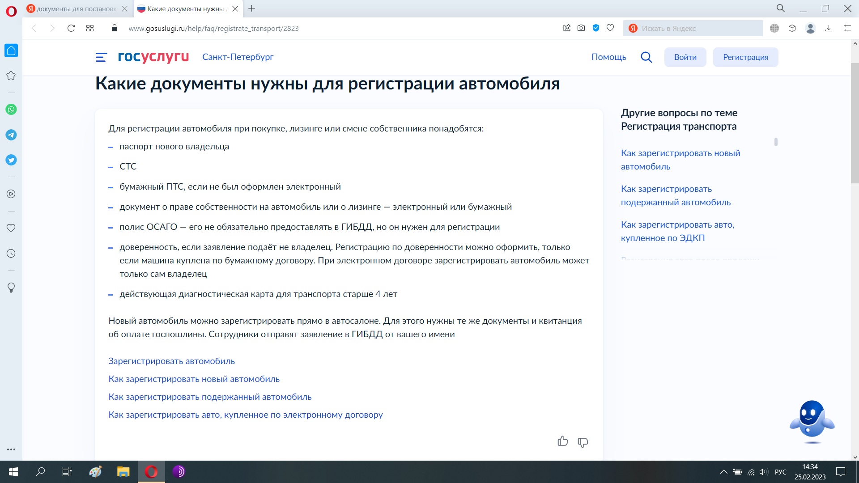Image resolution: width=859 pixels, height=483 pixels.
Task: Open Twitter in Opera sidebar
Action: (11, 160)
